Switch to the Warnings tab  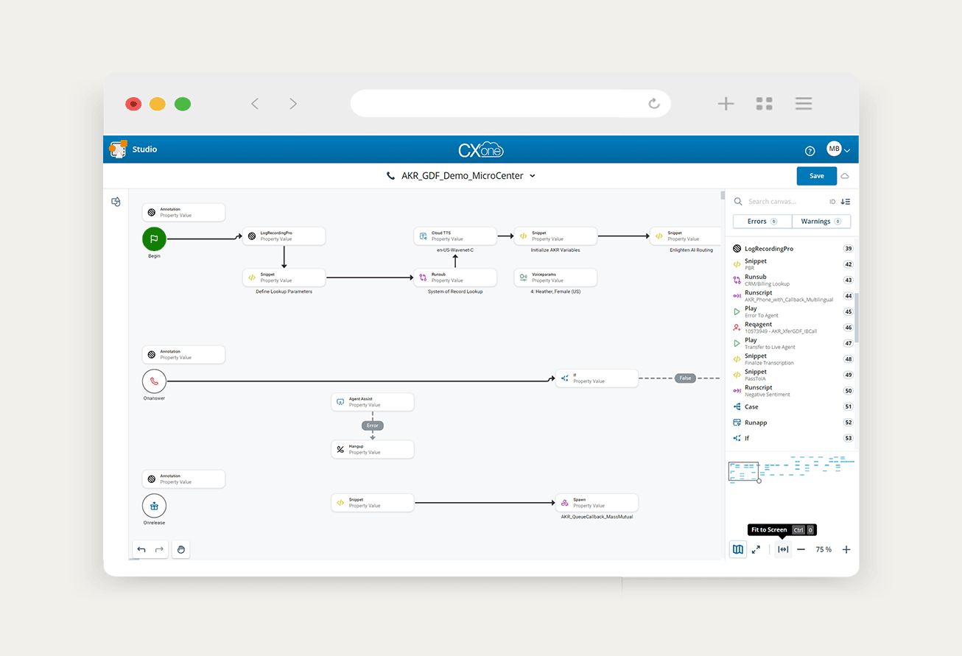tap(821, 222)
